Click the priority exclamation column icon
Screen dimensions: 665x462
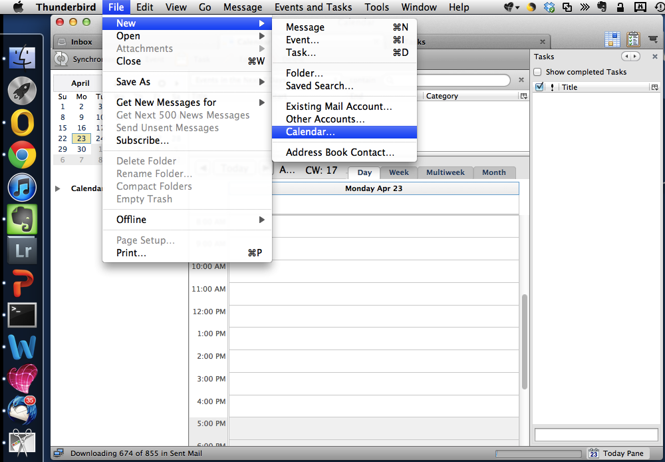tap(552, 87)
